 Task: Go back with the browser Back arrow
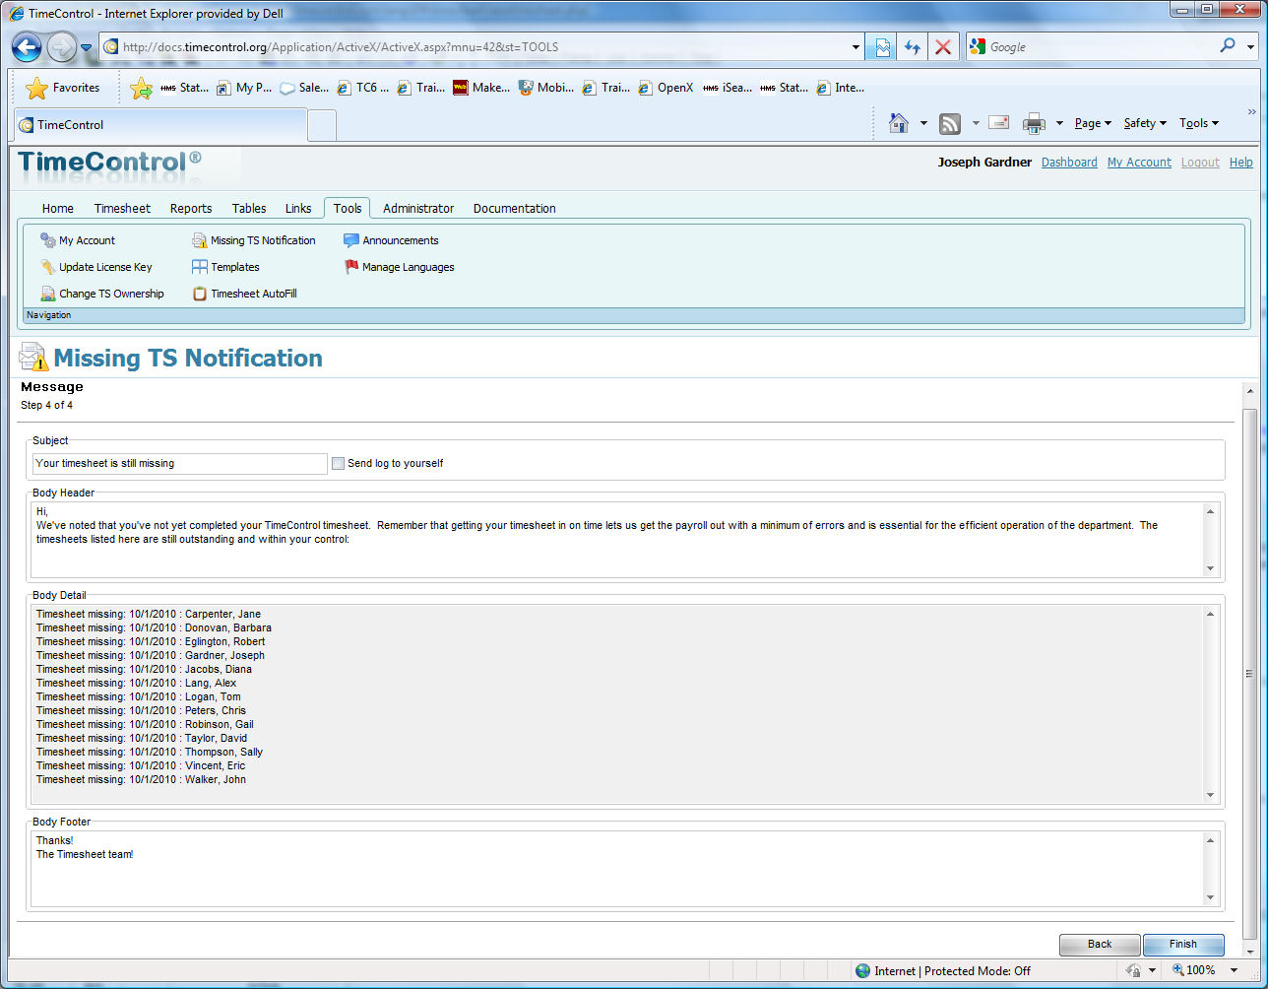27,46
